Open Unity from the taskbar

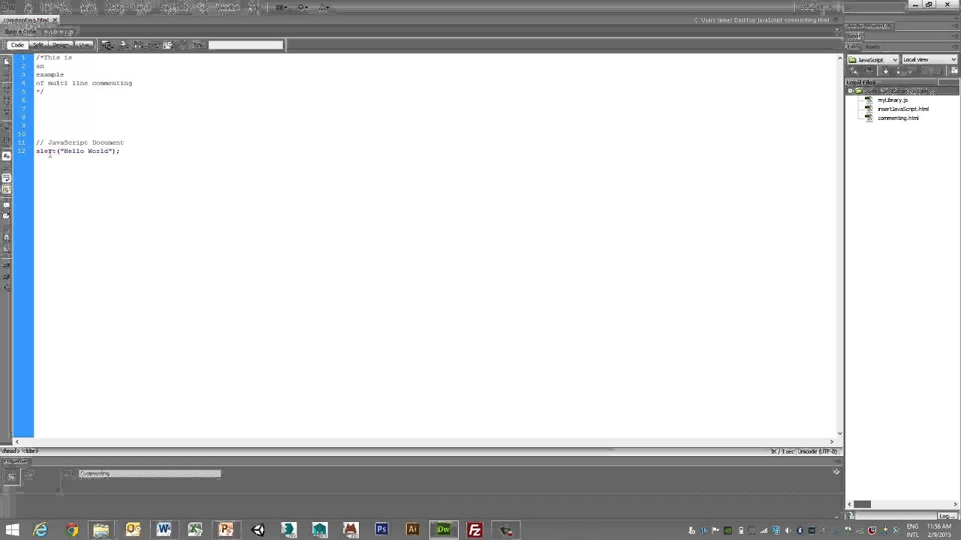258,530
